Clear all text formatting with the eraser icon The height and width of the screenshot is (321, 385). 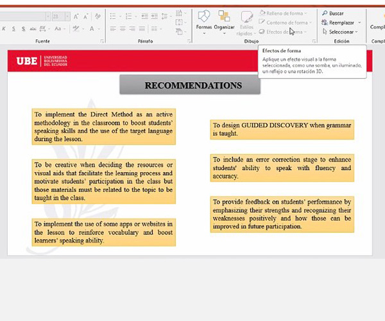tap(98, 17)
